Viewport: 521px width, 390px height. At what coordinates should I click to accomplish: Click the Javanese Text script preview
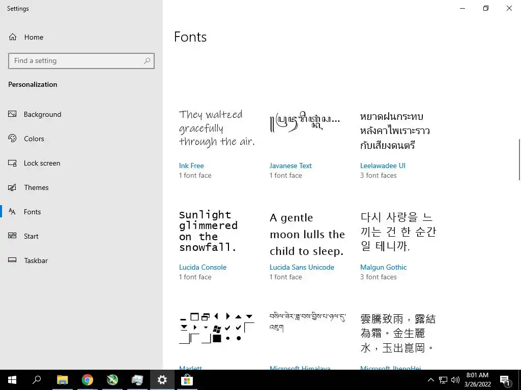point(305,122)
